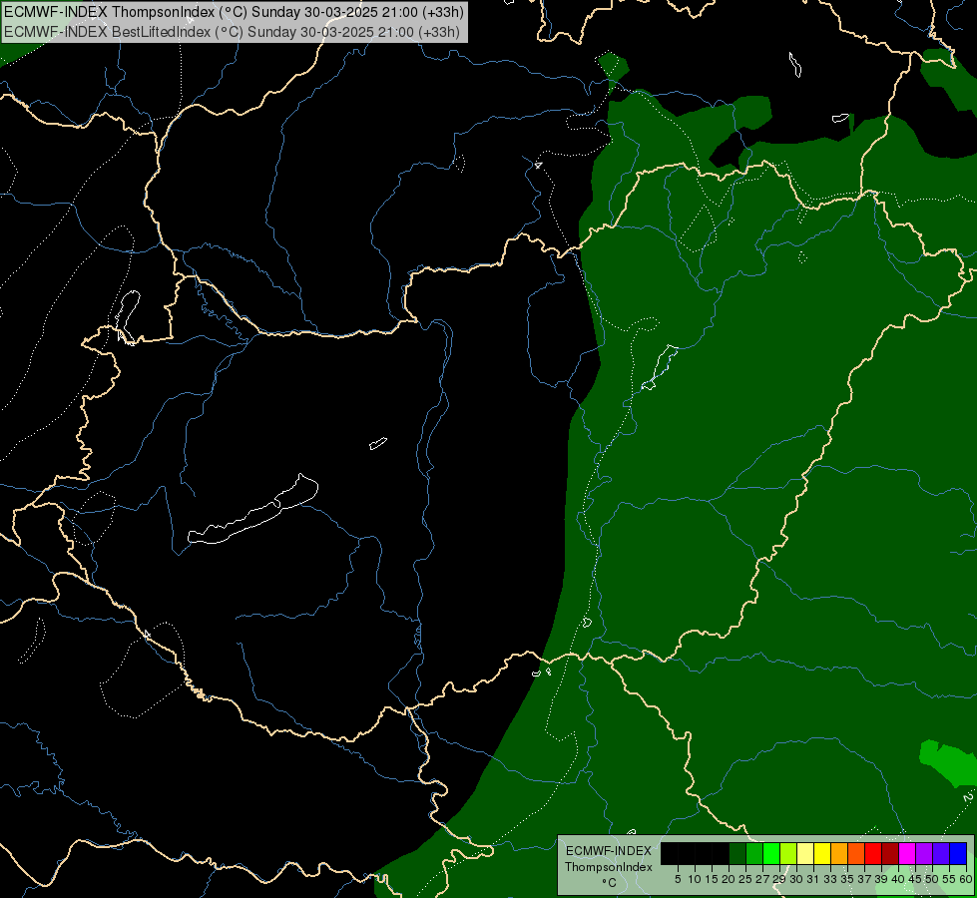Select the dark red 39–40 legend swatch
Image resolution: width=977 pixels, height=898 pixels.
pos(890,853)
